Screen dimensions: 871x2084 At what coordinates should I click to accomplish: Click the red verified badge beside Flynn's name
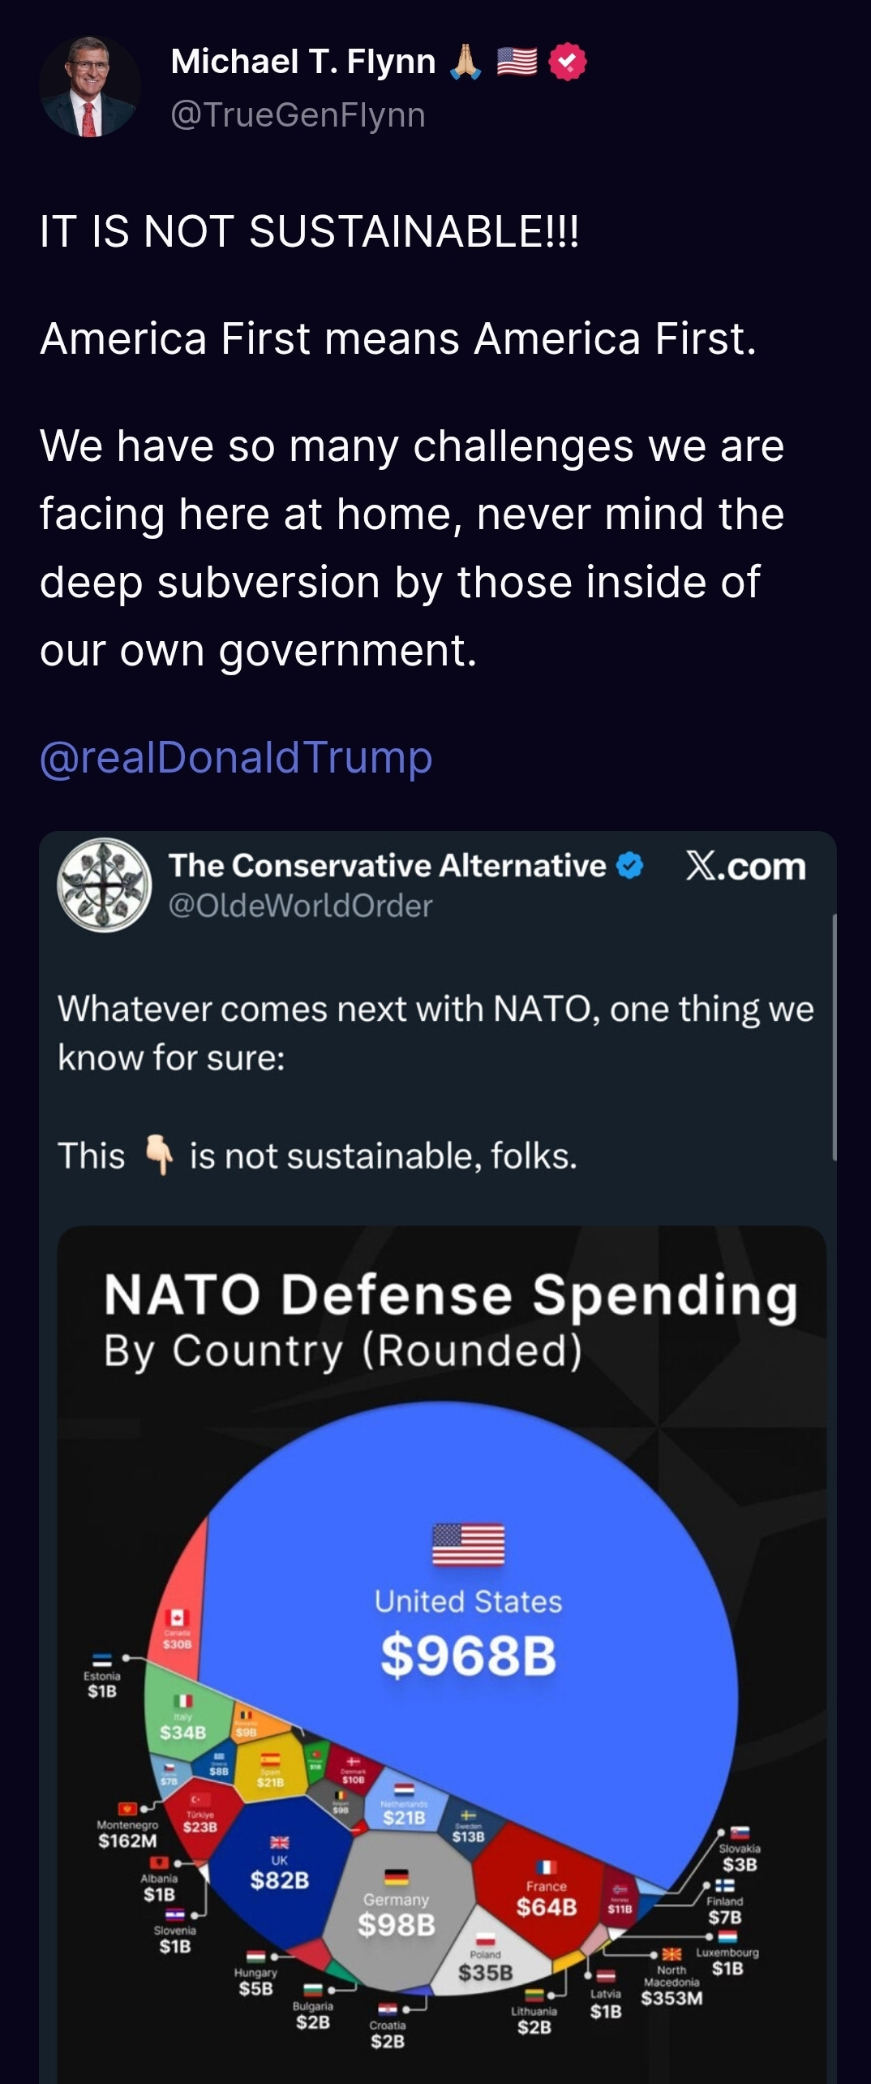tap(568, 62)
